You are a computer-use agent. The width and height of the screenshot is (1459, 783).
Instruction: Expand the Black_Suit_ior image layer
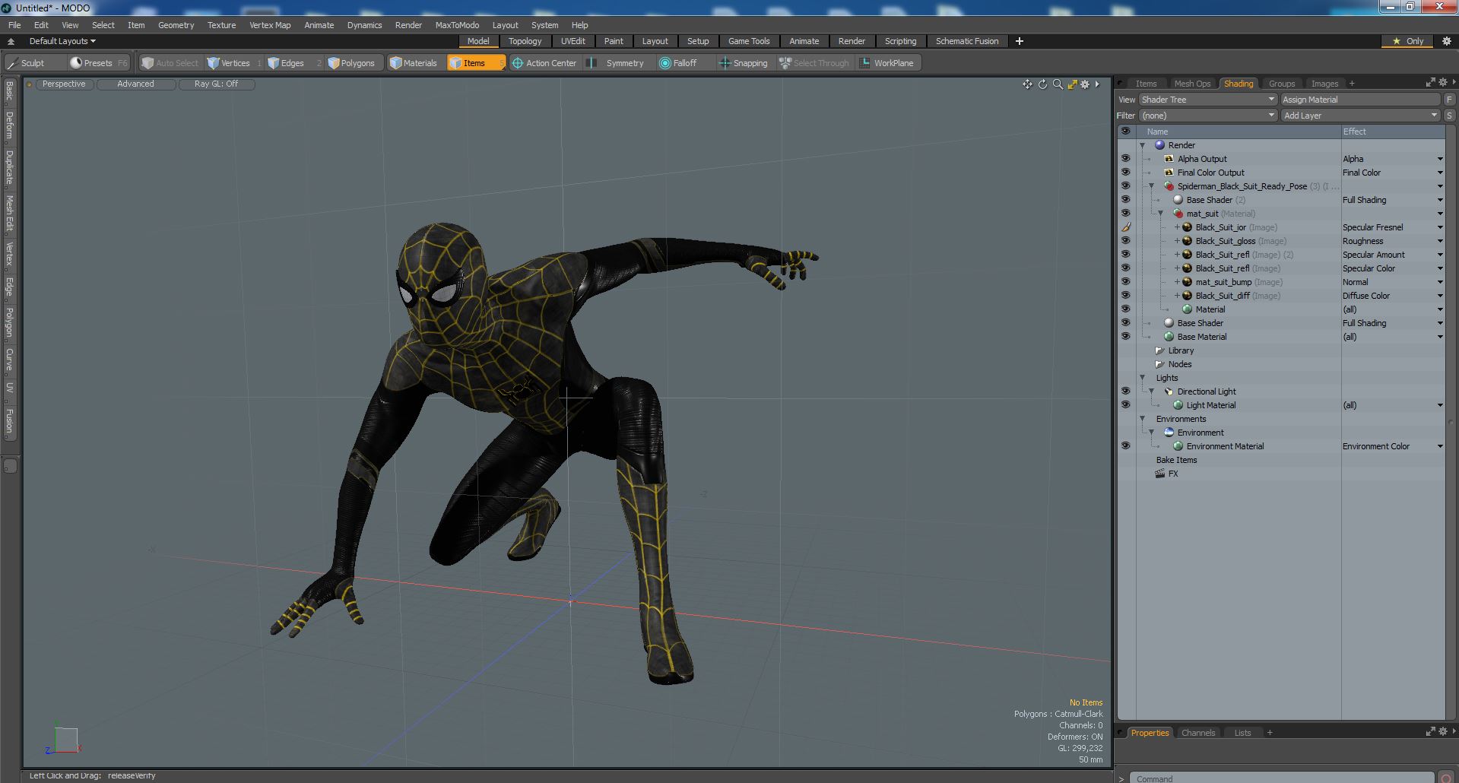1177,227
